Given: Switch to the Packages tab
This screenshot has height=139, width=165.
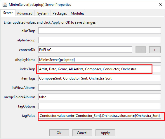Looking at the screenshot, I should (60, 13).
